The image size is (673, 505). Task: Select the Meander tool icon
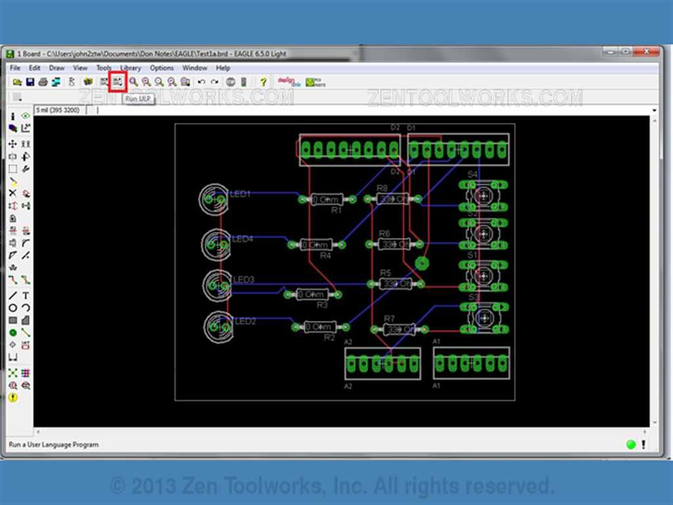(x=13, y=268)
